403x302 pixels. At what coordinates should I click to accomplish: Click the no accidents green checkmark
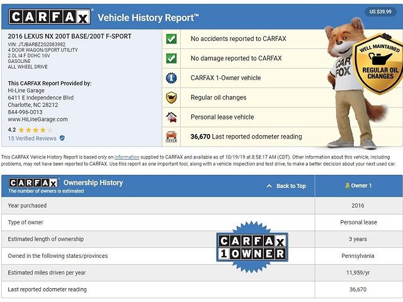[171, 39]
